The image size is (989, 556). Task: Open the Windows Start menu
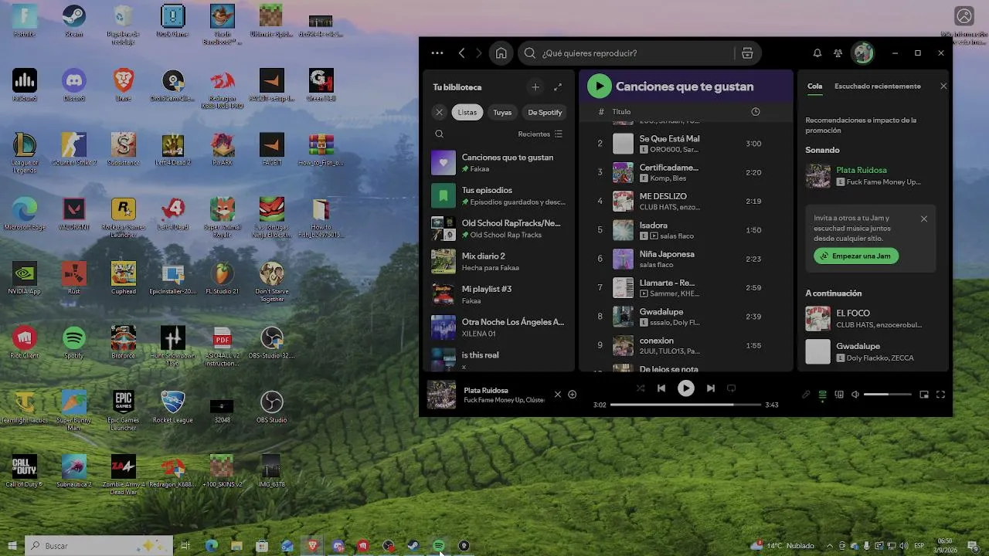coord(12,546)
